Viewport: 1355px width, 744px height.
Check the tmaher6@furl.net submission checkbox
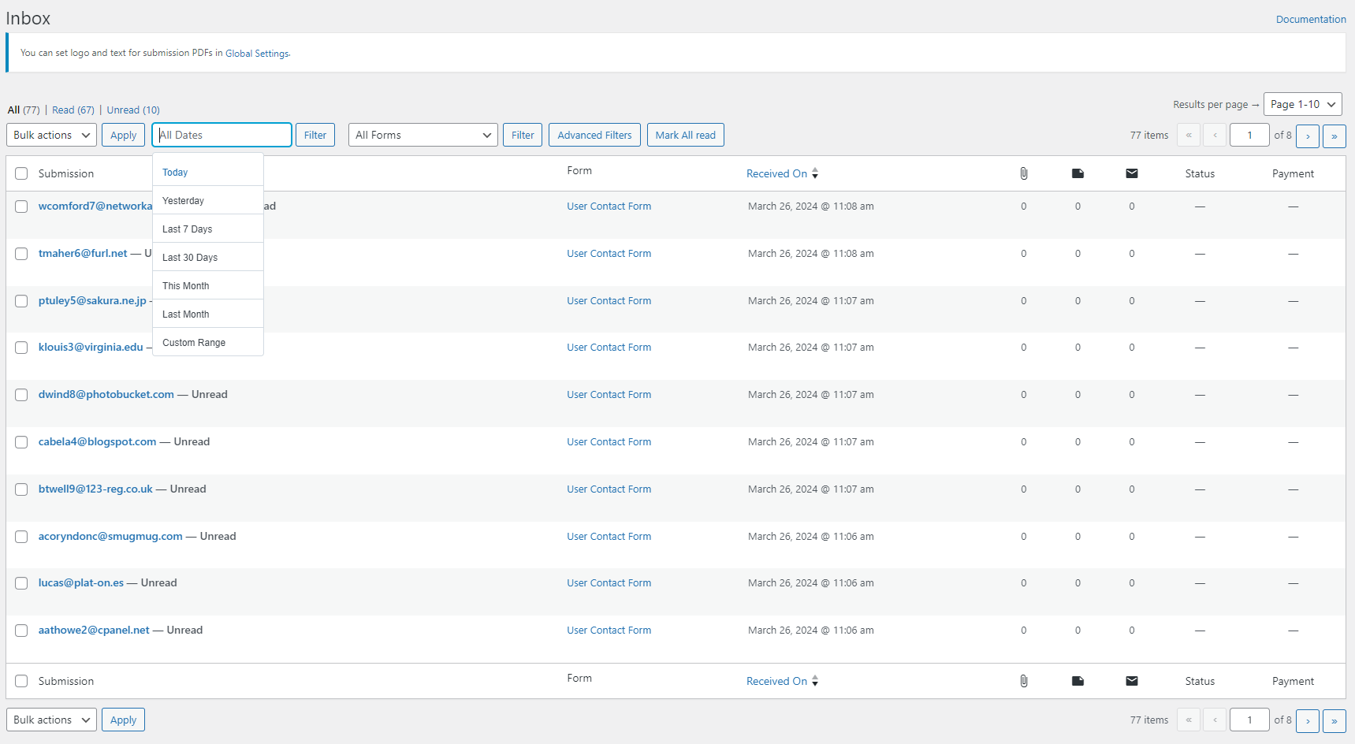[21, 254]
